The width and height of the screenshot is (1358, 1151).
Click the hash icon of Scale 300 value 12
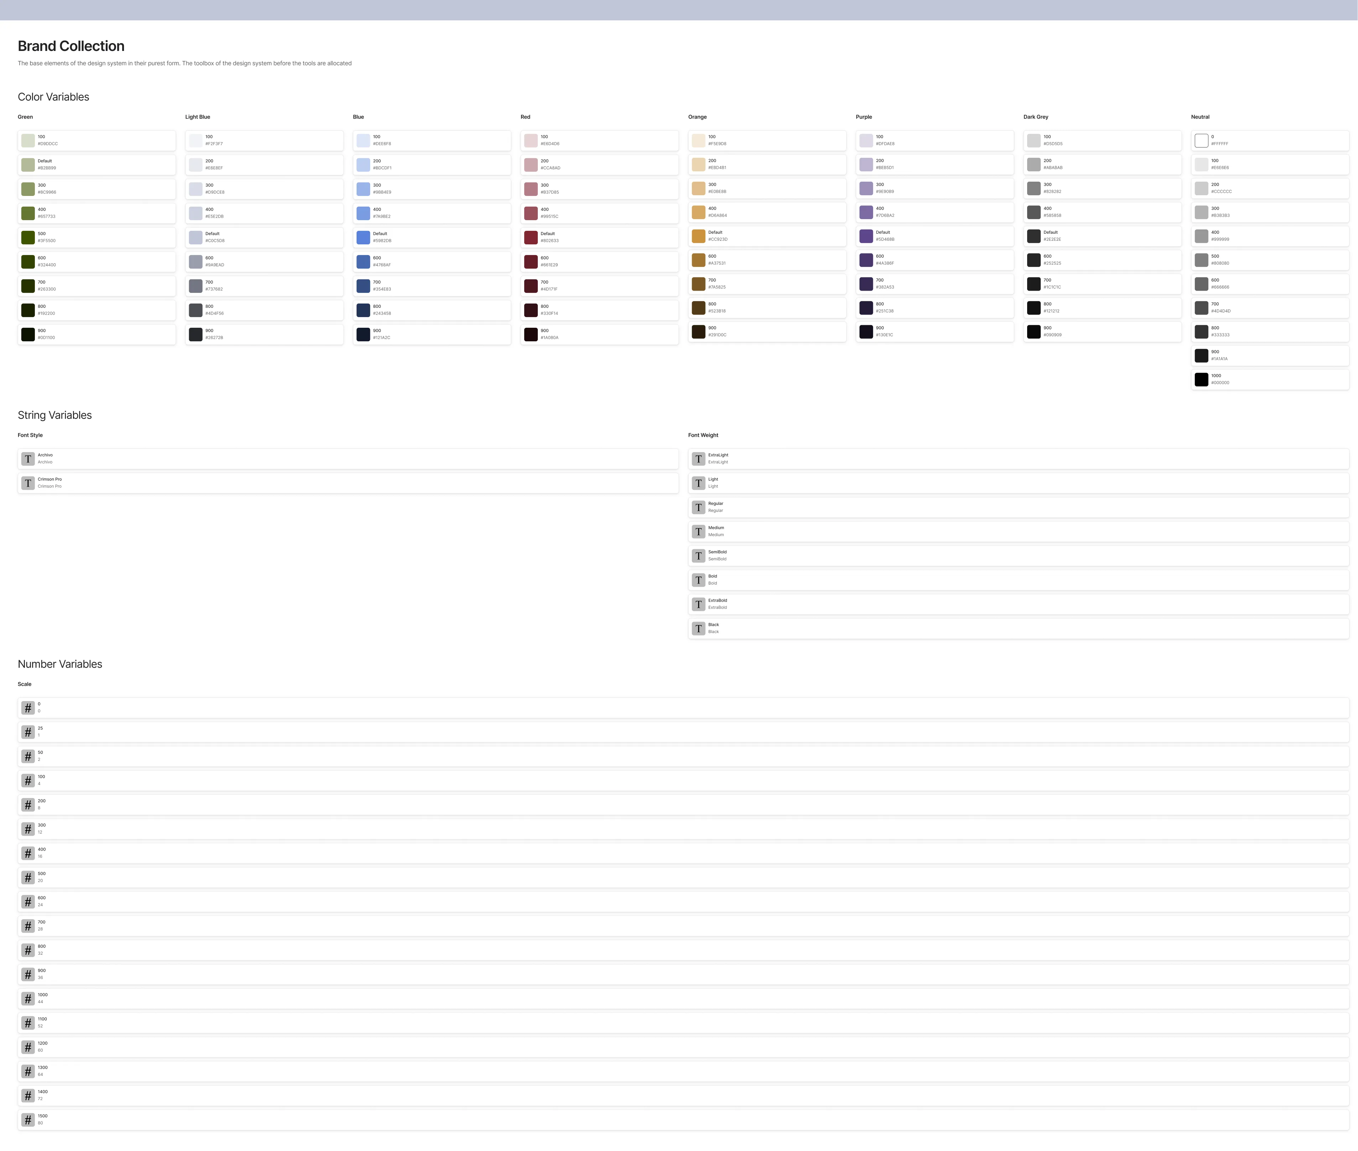(28, 829)
